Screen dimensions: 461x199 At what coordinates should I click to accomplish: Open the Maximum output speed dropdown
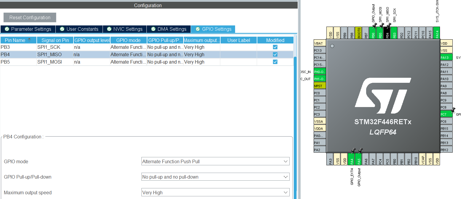(285, 192)
